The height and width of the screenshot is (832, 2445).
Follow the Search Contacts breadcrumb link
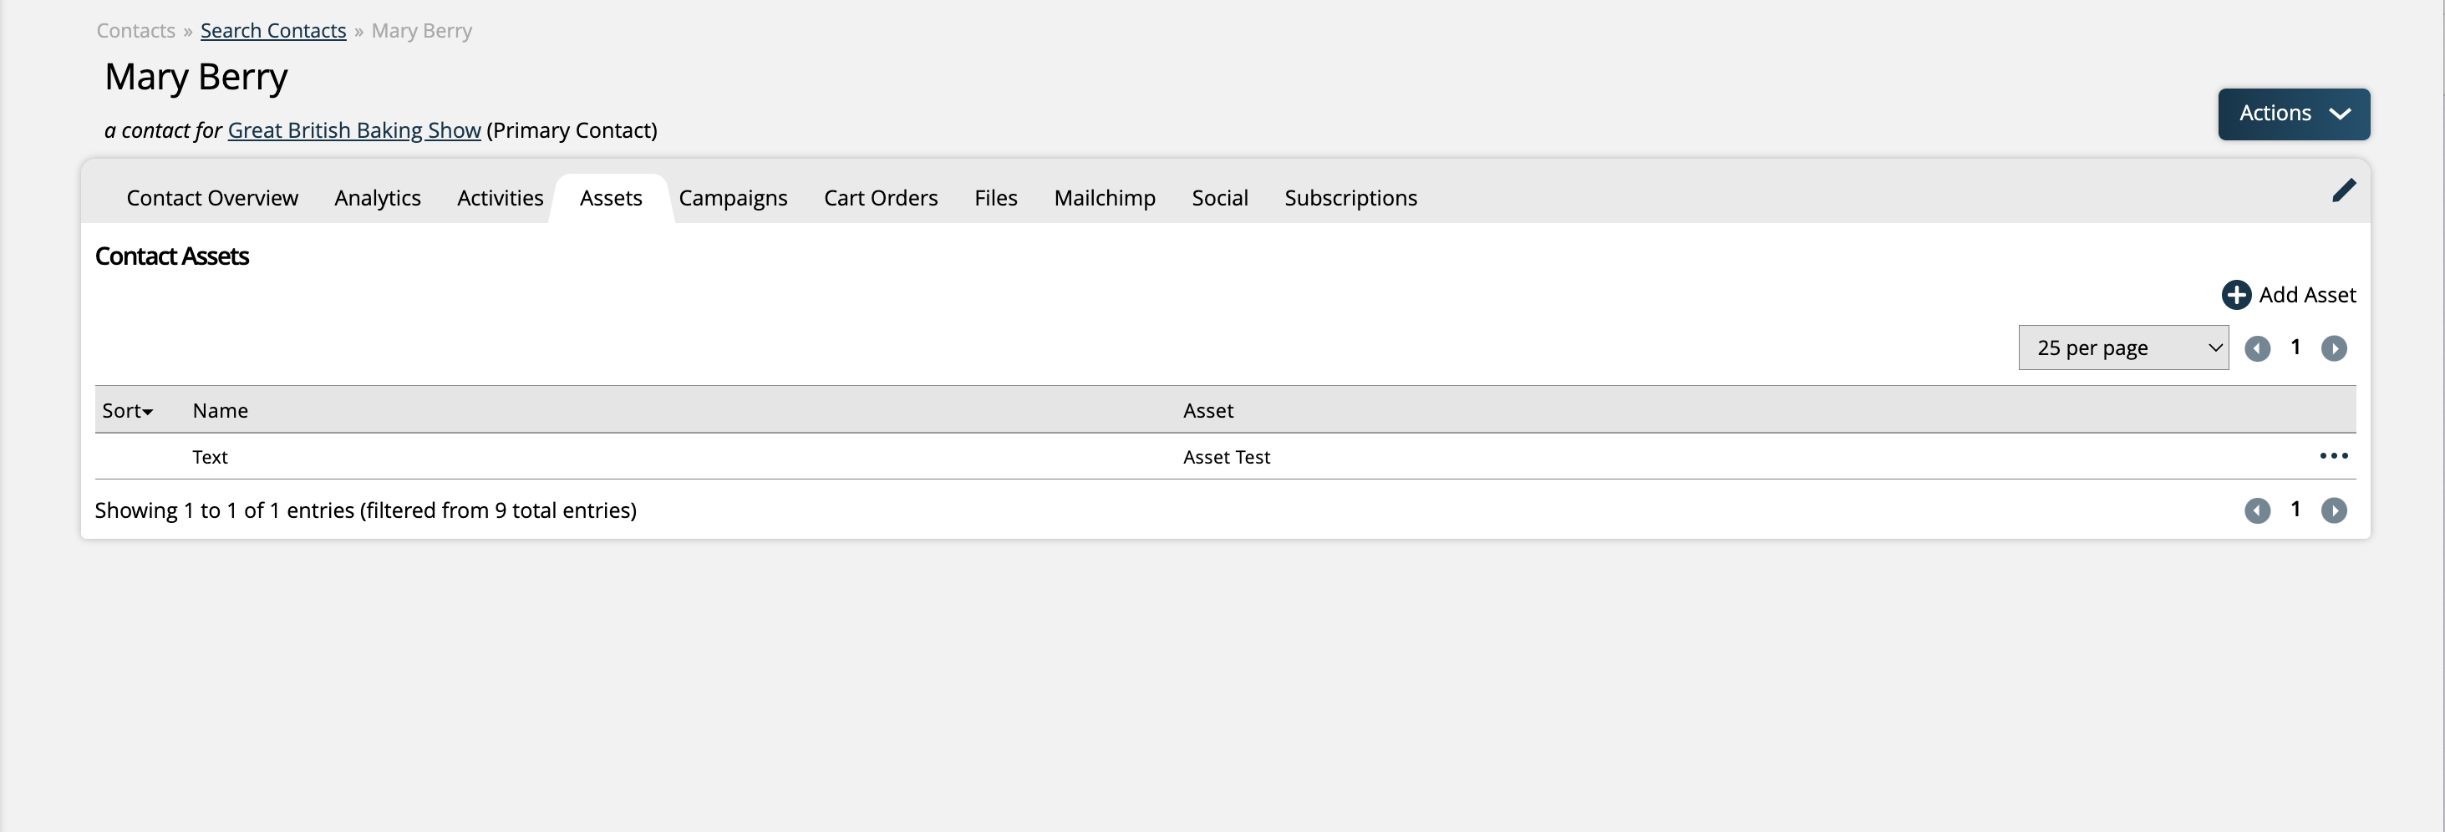pos(273,31)
